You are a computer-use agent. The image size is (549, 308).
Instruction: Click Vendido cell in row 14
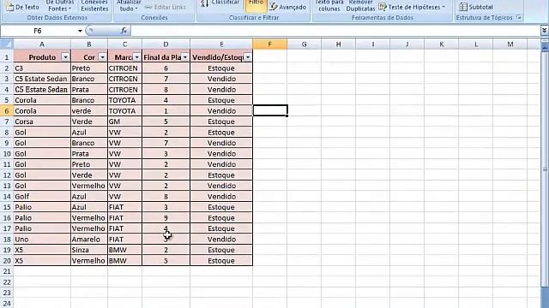[x=221, y=197]
